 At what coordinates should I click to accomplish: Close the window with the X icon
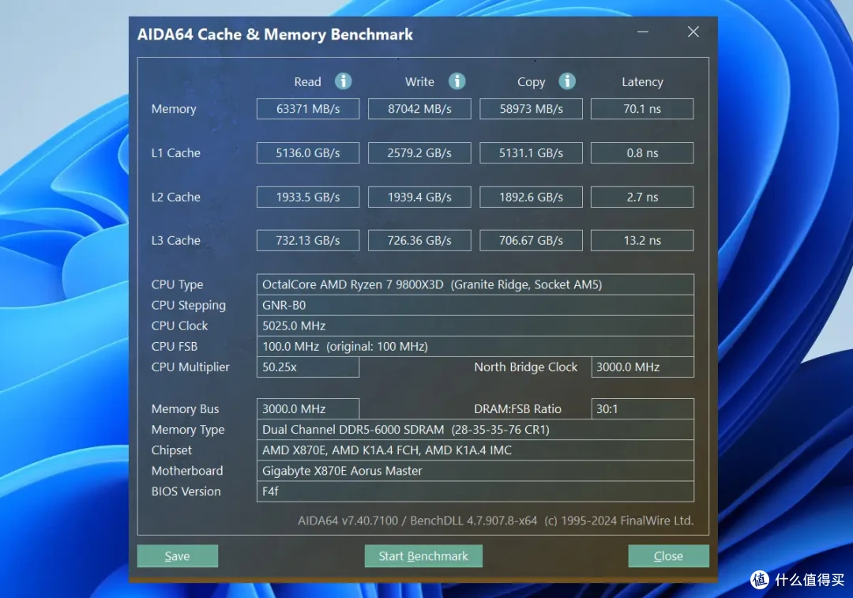click(693, 32)
